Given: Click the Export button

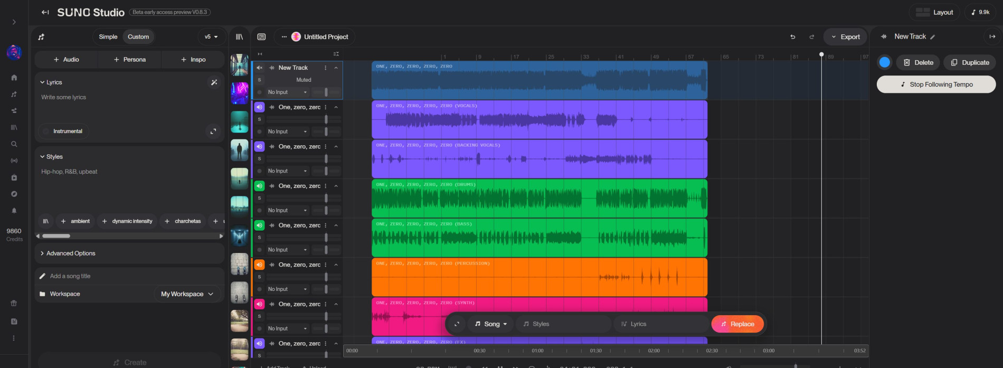Looking at the screenshot, I should (845, 37).
